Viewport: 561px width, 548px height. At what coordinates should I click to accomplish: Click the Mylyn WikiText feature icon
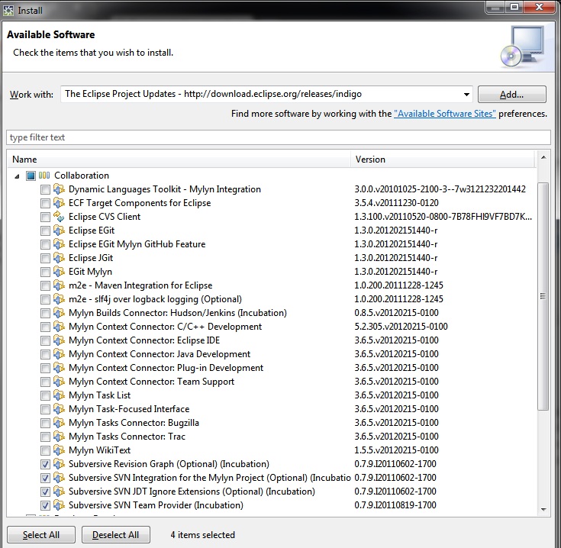pyautogui.click(x=59, y=450)
